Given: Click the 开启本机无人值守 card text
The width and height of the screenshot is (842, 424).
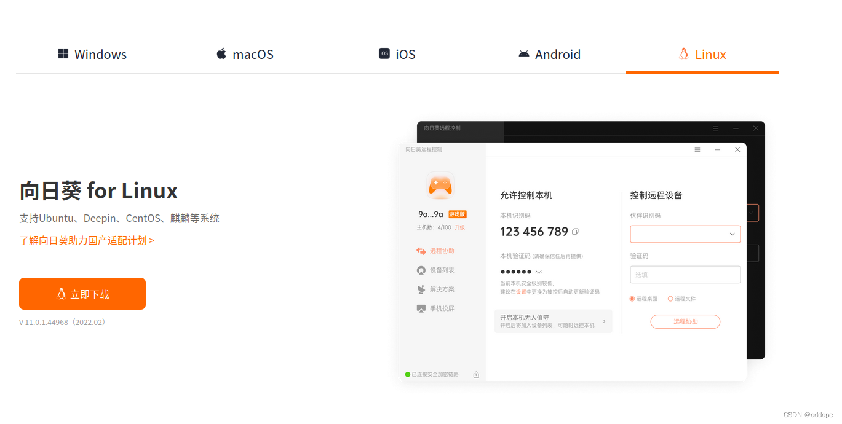Looking at the screenshot, I should tap(547, 321).
